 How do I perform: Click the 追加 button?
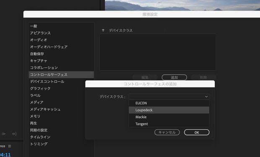tap(174, 77)
